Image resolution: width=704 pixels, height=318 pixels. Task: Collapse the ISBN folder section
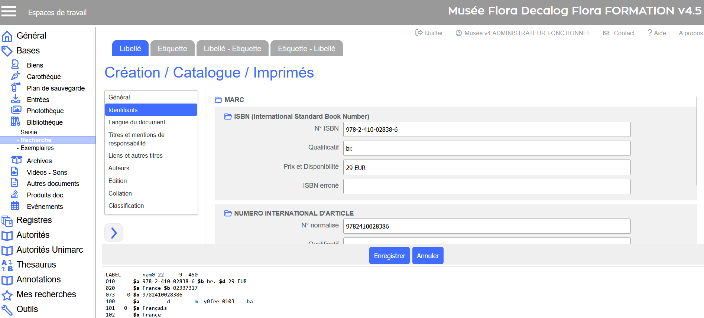tap(228, 117)
